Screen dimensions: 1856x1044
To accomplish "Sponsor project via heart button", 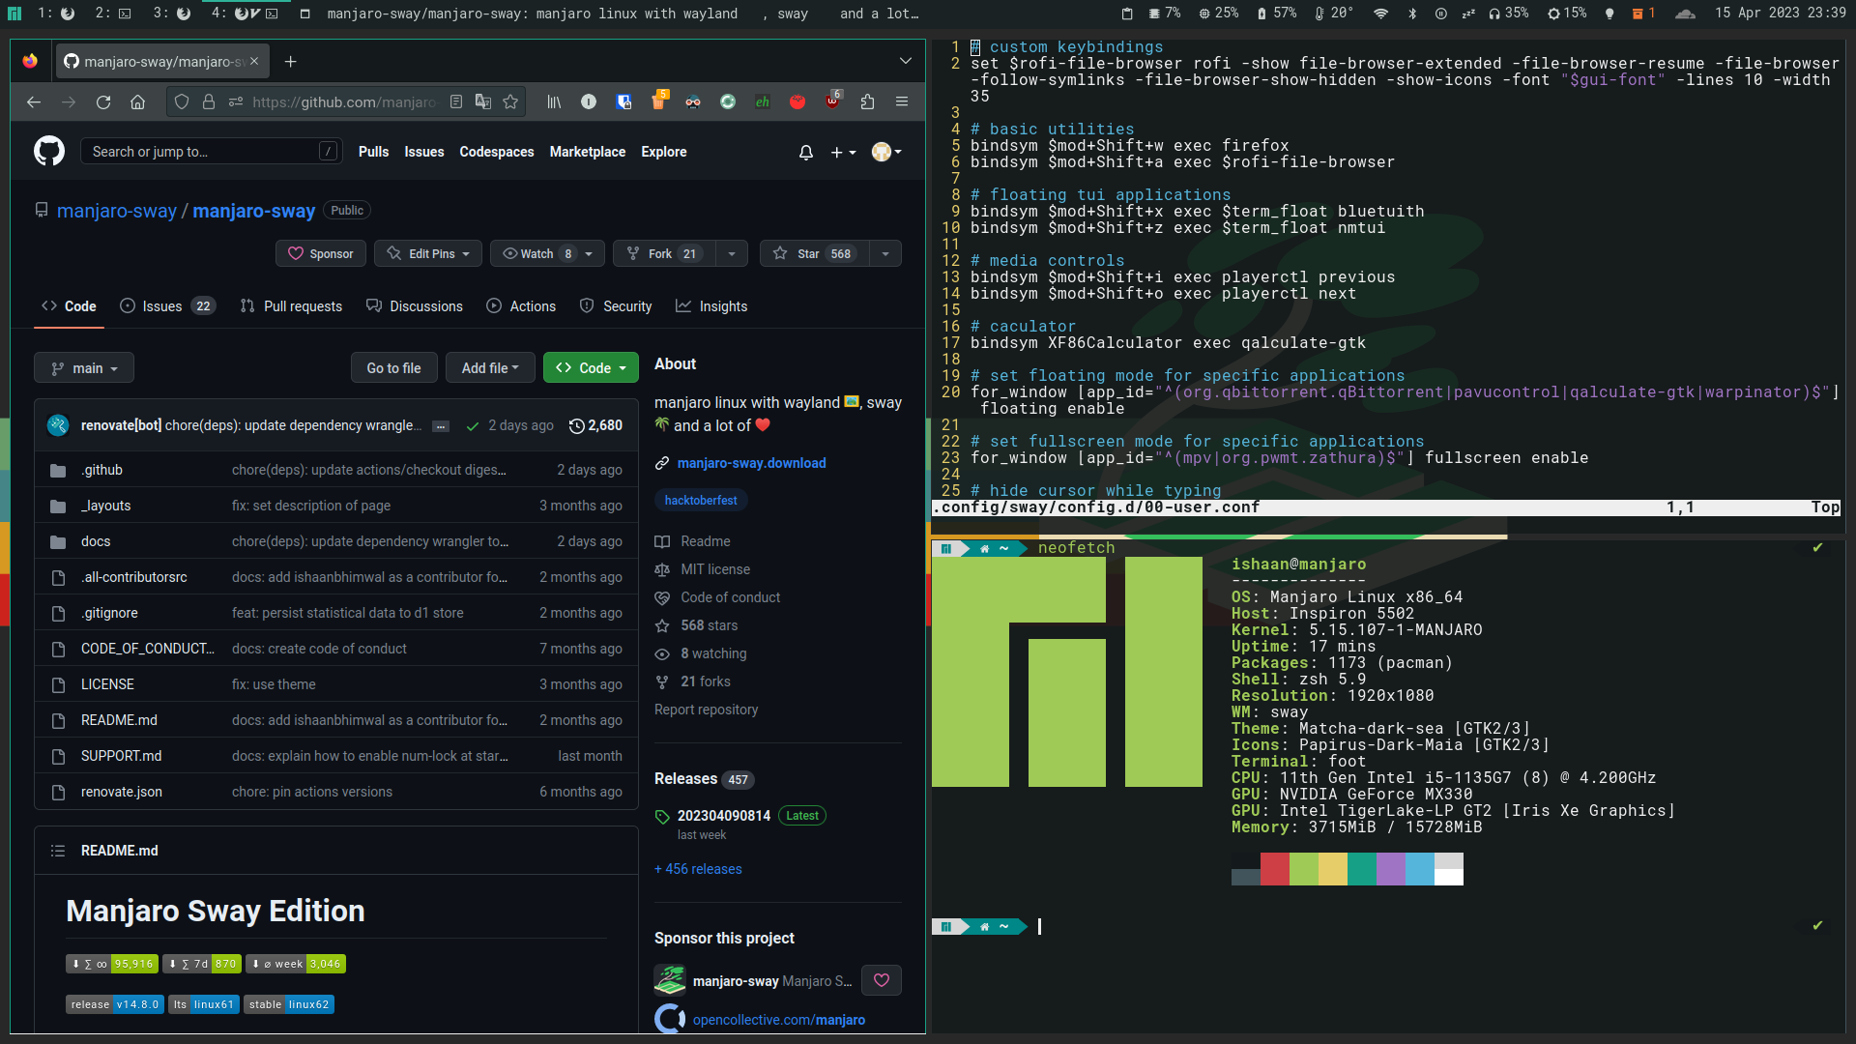I will [882, 980].
